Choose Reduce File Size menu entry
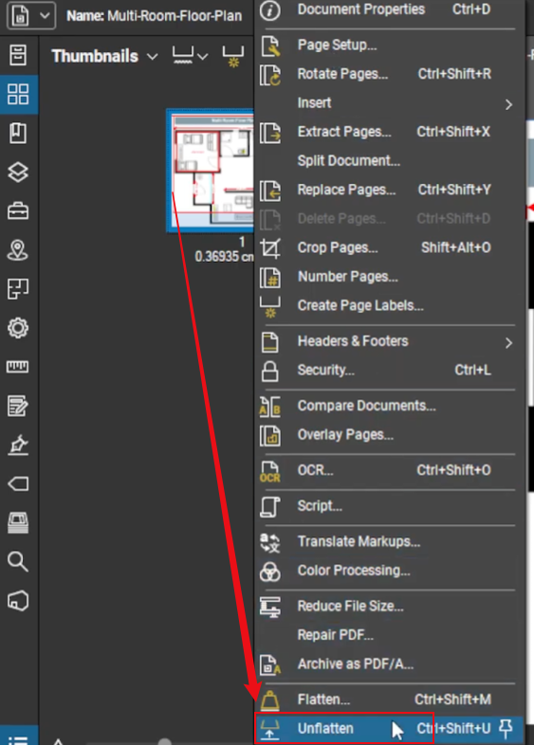The image size is (534, 745). [x=389, y=607]
